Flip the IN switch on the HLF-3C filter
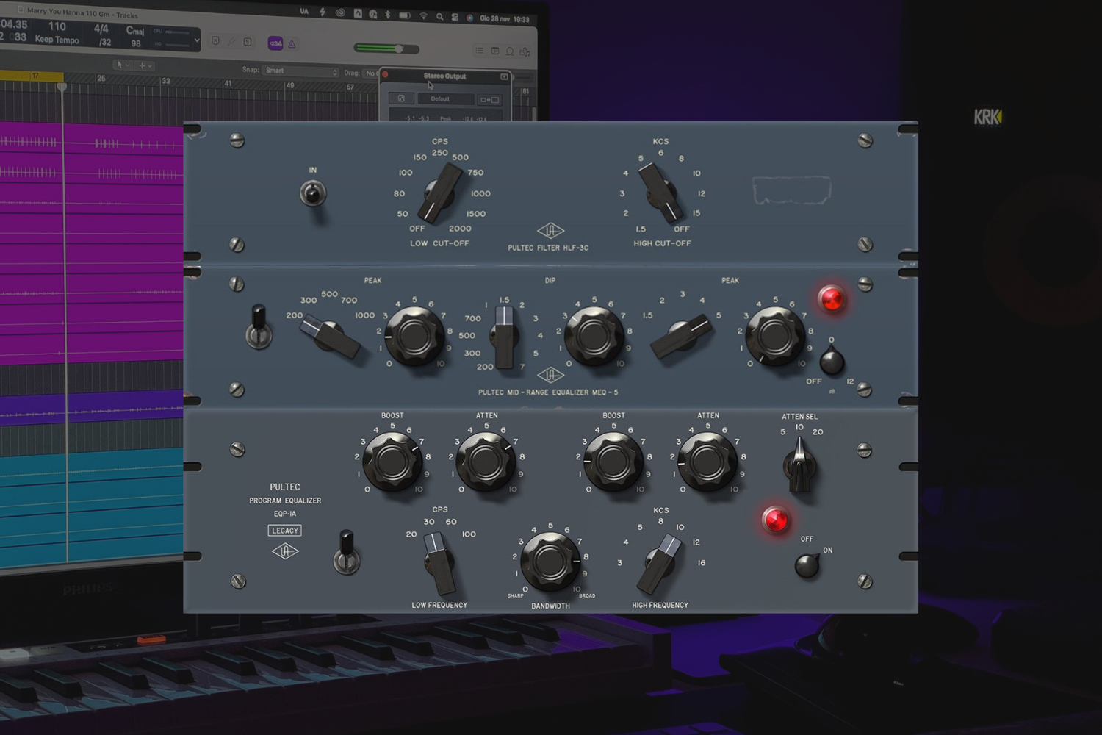Screen dimensions: 1102x735 [314, 194]
